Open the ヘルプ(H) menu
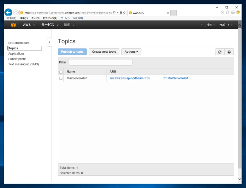The width and height of the screenshot is (246, 188). (x=78, y=18)
